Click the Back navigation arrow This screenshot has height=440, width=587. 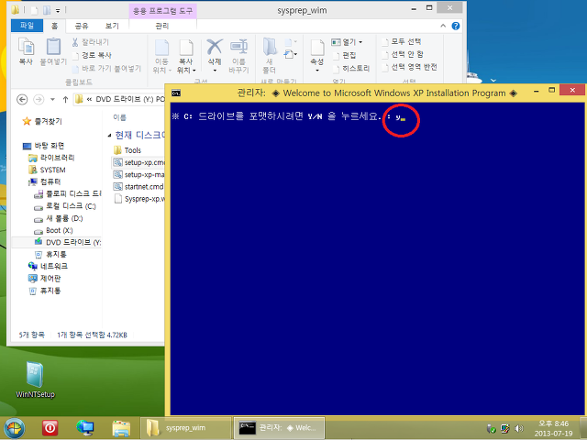22,100
